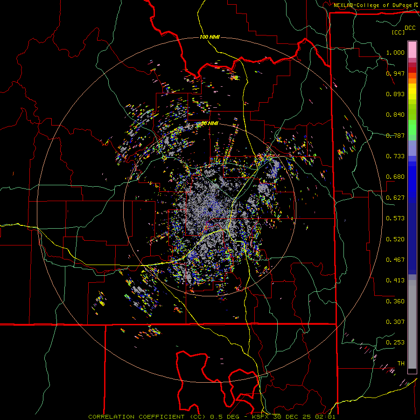420x420 pixels.
Task: Click the 50 NMI range ring label
Action: tap(210, 123)
